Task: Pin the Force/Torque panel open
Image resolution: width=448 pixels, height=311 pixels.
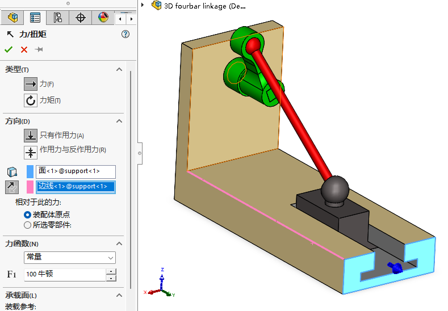Action: [39, 50]
